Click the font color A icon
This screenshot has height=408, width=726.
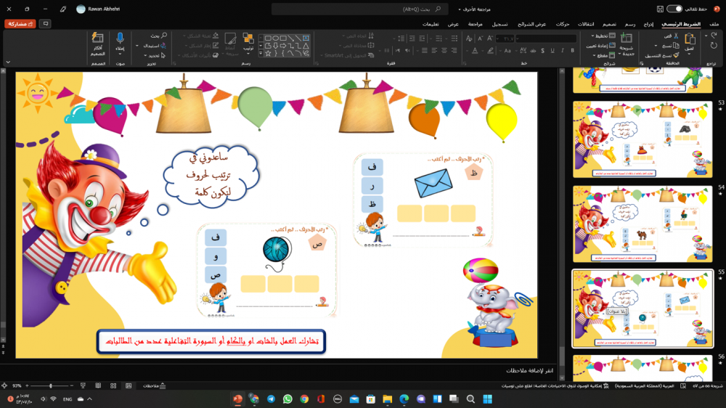475,51
